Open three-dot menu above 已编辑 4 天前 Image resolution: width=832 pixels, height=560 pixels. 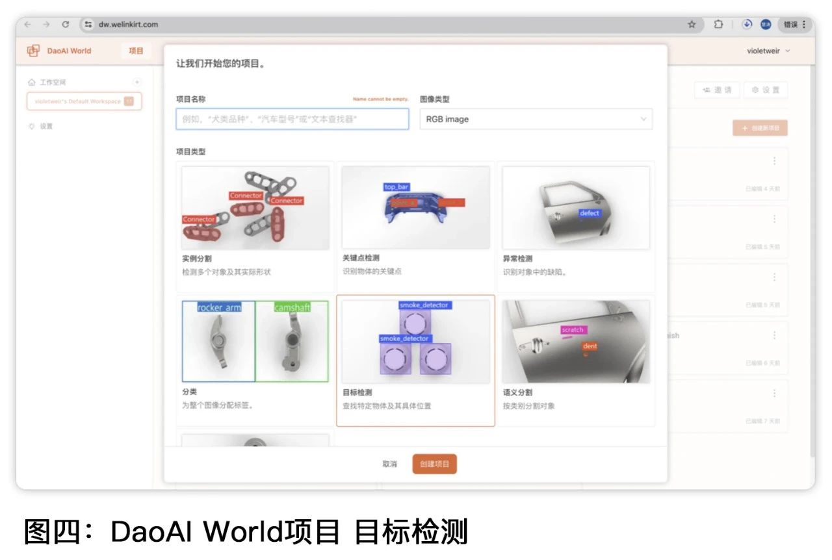tap(774, 161)
